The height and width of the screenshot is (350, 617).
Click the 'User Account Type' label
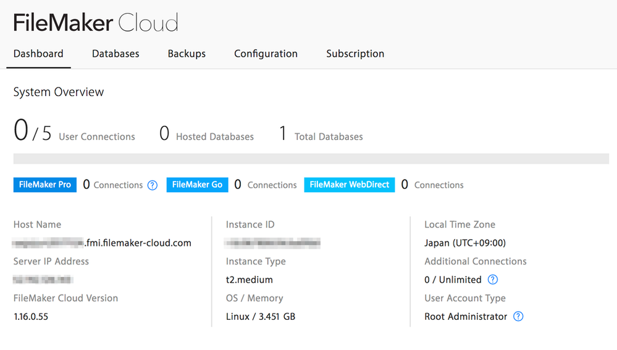(465, 298)
